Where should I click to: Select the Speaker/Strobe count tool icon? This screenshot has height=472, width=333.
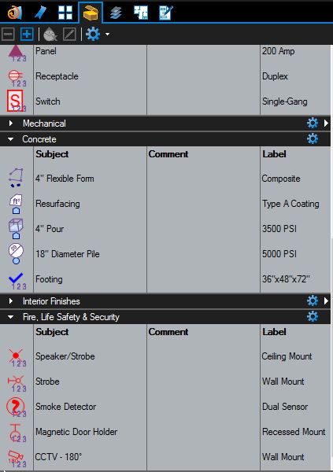[x=17, y=358]
